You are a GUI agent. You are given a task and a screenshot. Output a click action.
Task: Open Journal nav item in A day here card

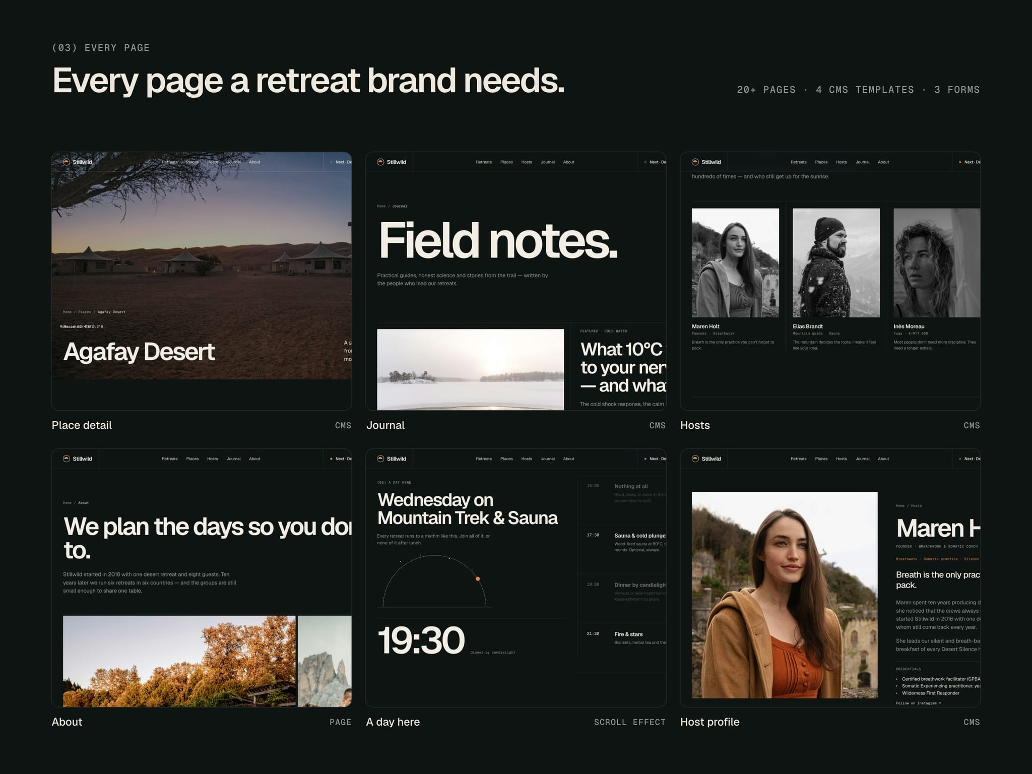[x=548, y=459]
